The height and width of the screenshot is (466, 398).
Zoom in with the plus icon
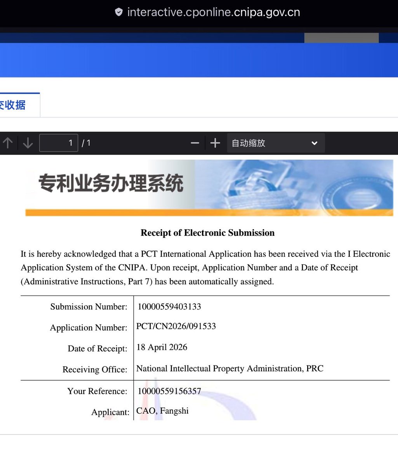[x=215, y=143]
